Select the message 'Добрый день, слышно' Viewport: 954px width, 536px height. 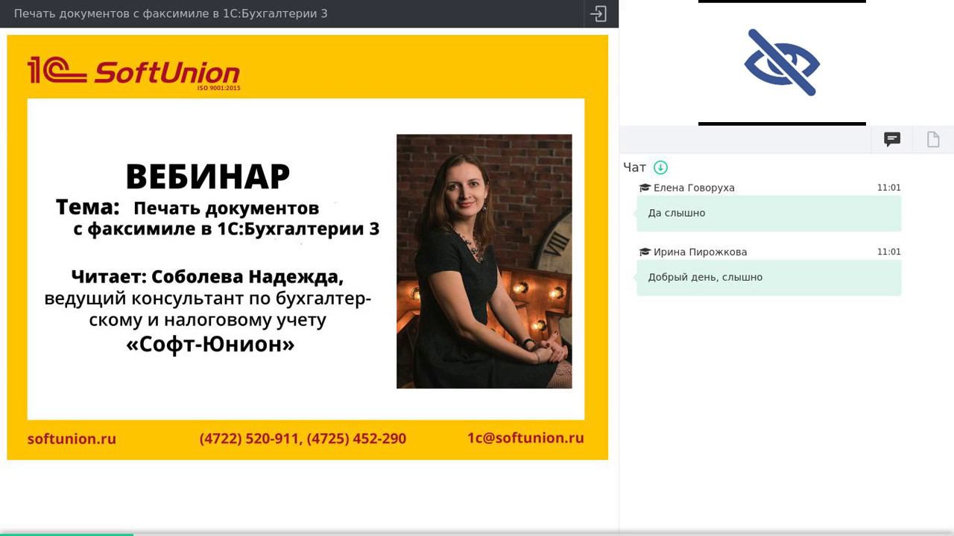pyautogui.click(x=769, y=277)
